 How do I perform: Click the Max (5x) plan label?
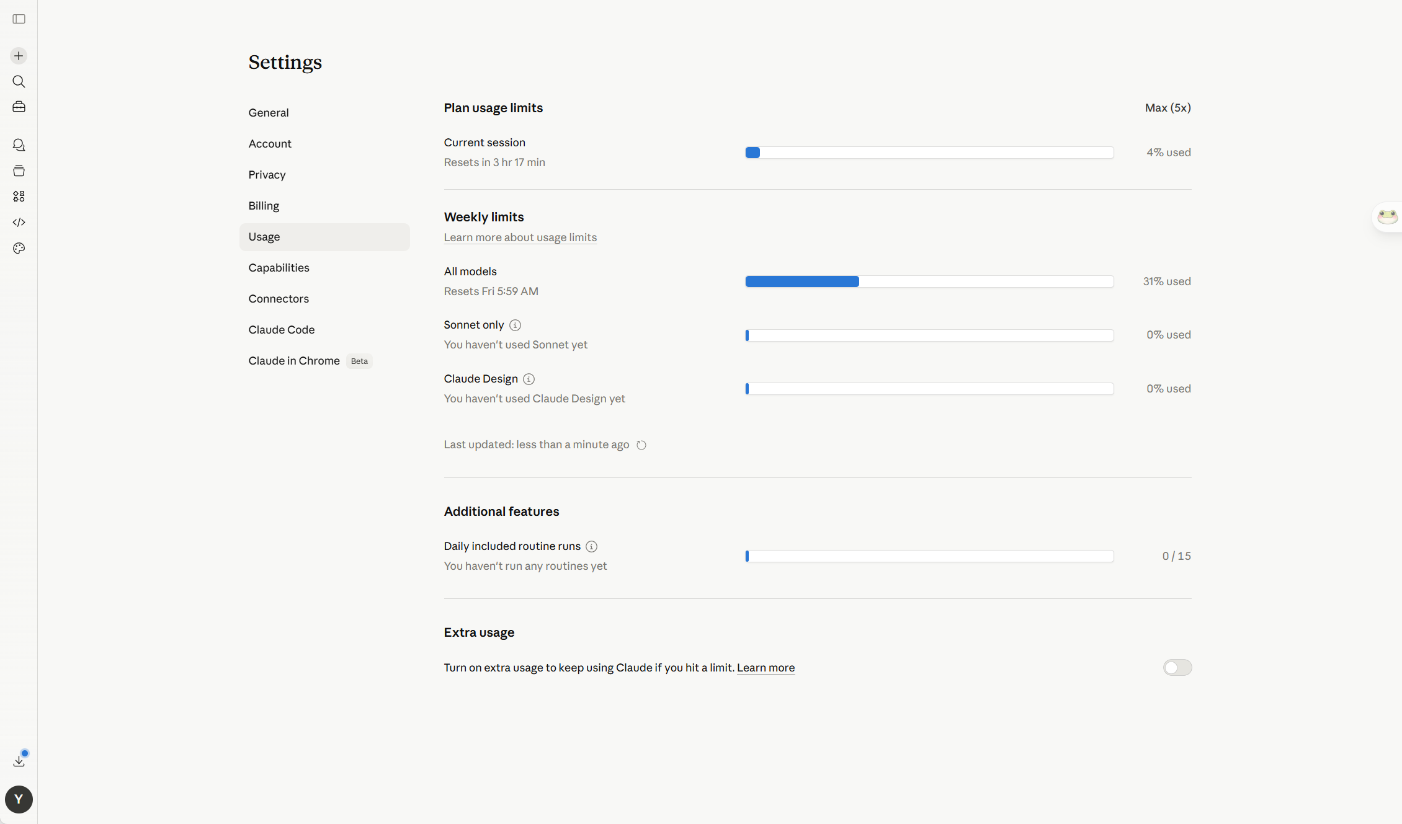[x=1168, y=108]
